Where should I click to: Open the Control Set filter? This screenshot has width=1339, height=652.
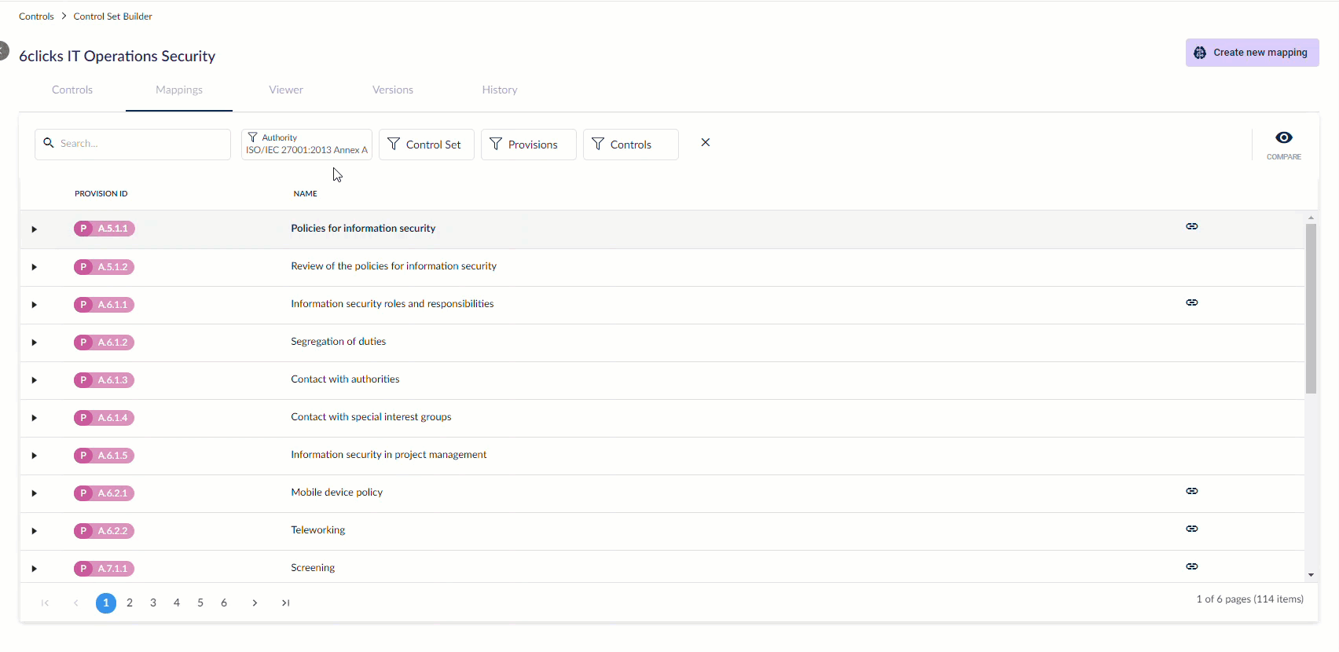coord(426,145)
